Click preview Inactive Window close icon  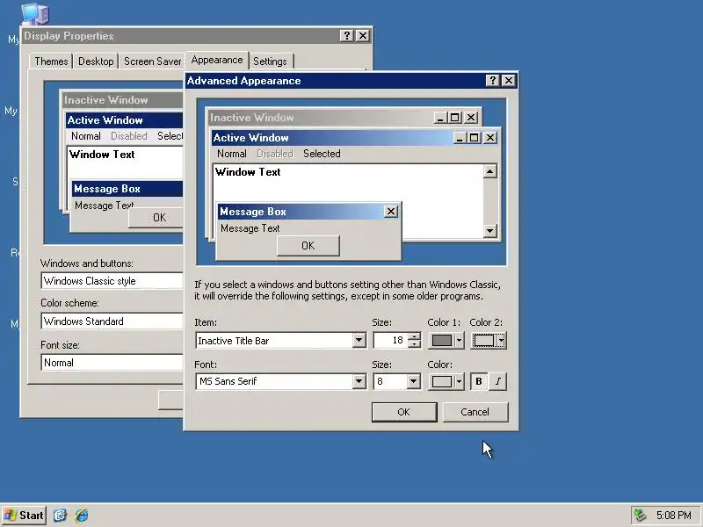pos(471,118)
